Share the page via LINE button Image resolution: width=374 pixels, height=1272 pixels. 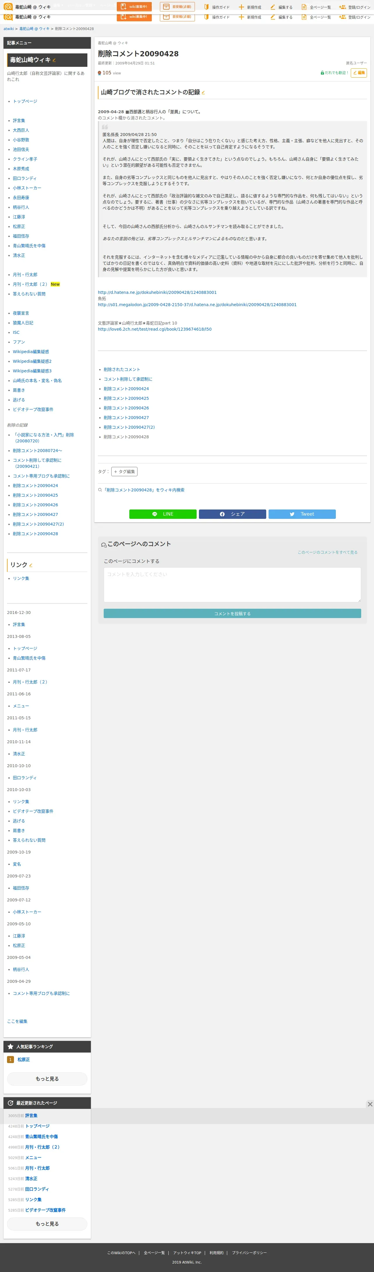tap(163, 514)
